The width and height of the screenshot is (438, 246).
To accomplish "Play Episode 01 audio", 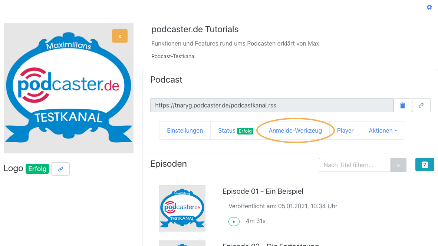I will tap(234, 222).
